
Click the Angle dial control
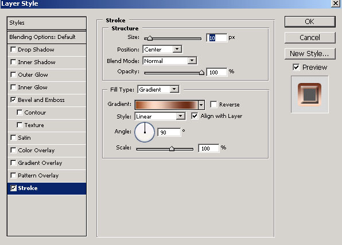pos(145,132)
